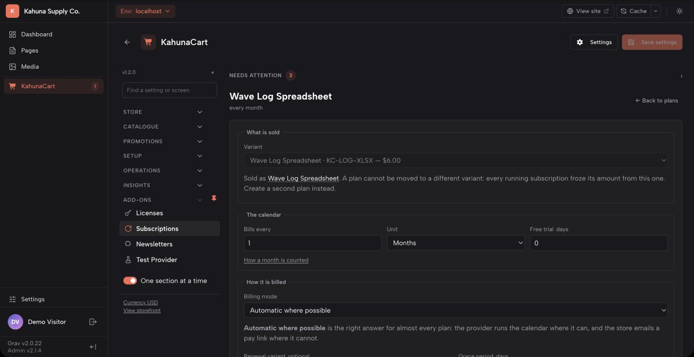Viewport: 694px width, 357px height.
Task: Expand the PROMOTIONS section
Action: tap(163, 141)
